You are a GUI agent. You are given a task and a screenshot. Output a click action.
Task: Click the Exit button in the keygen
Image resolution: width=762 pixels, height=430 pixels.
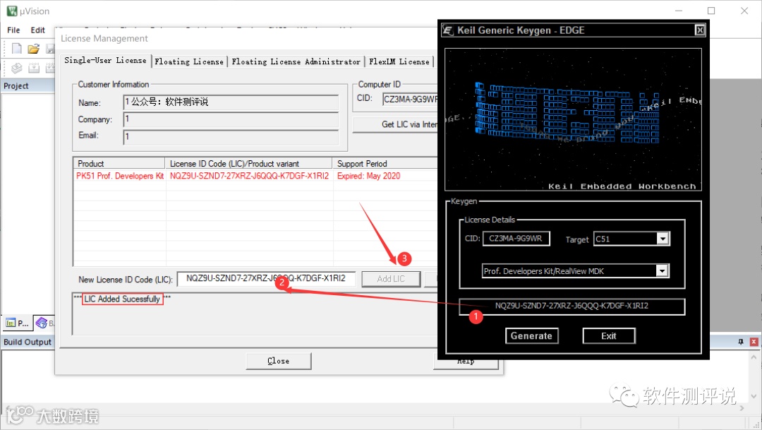(x=608, y=335)
